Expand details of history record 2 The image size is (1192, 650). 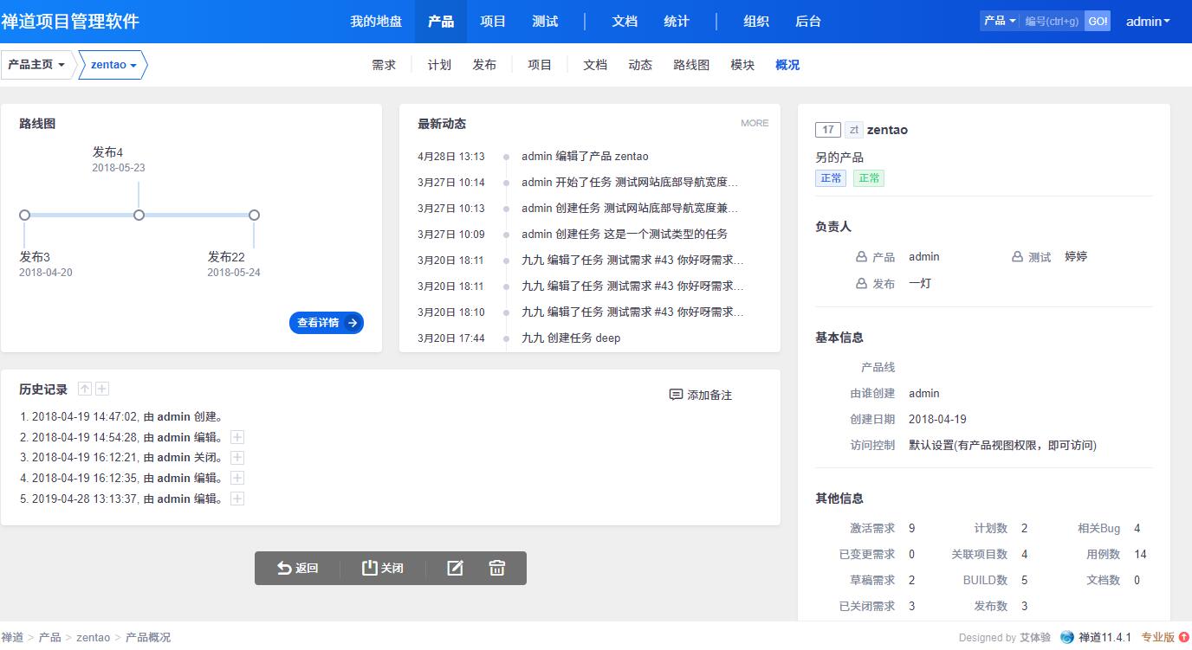pos(237,437)
